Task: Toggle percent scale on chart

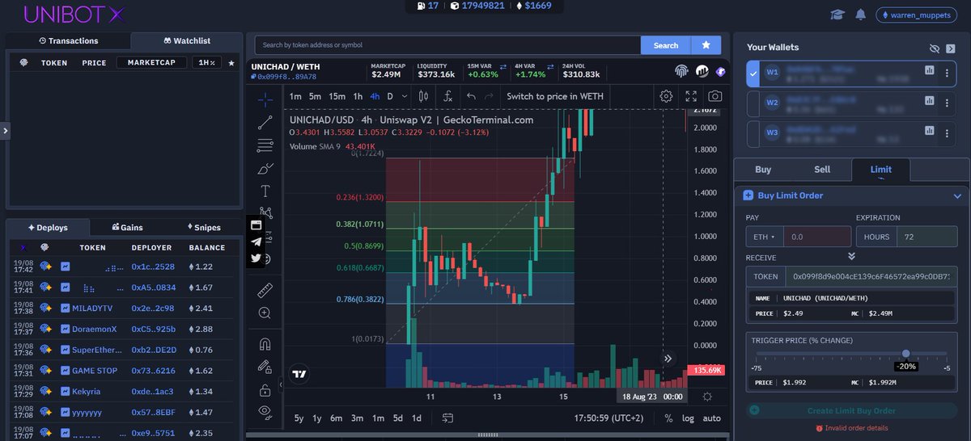Action: tap(668, 418)
